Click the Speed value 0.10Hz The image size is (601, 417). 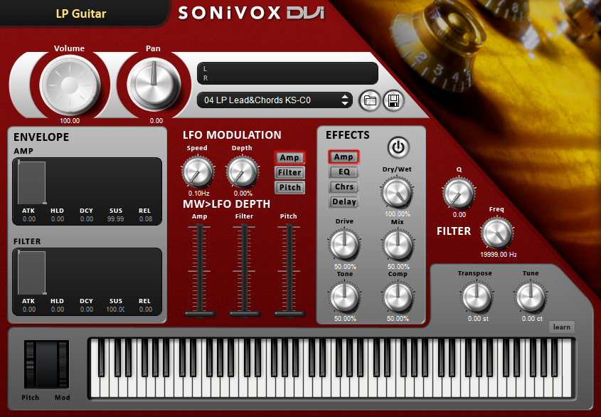pyautogui.click(x=198, y=194)
